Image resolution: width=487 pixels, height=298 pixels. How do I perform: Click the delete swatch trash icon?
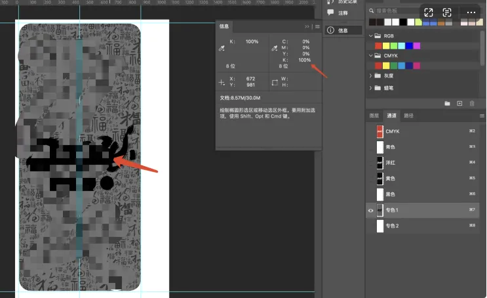[x=472, y=104]
